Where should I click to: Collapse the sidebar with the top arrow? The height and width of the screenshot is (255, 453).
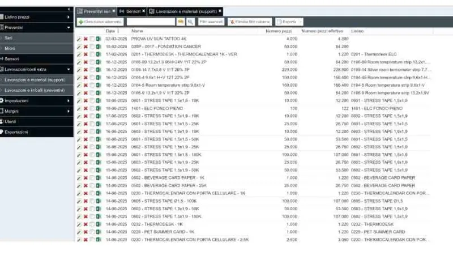[69, 9]
